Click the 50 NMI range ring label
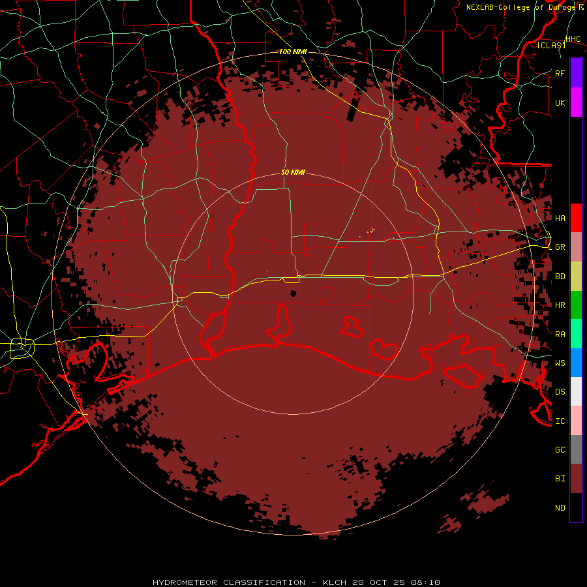 [293, 172]
